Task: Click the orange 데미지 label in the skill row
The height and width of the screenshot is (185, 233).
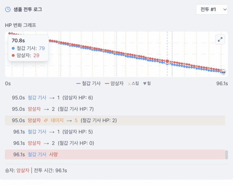Action: [58, 120]
